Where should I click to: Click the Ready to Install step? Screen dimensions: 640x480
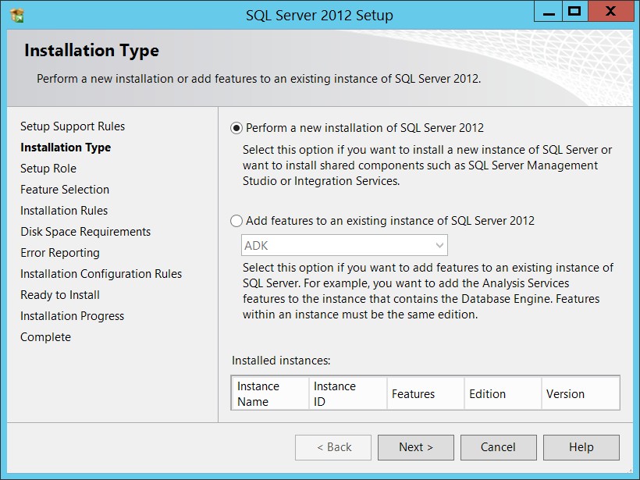tap(60, 295)
